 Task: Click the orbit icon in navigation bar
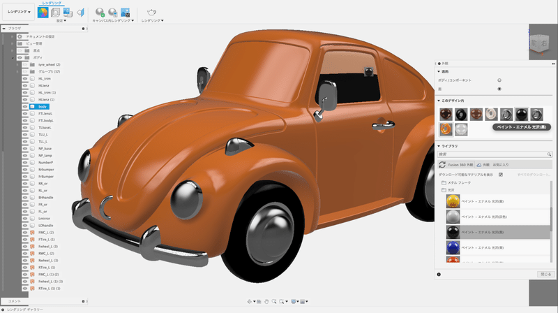tap(250, 302)
